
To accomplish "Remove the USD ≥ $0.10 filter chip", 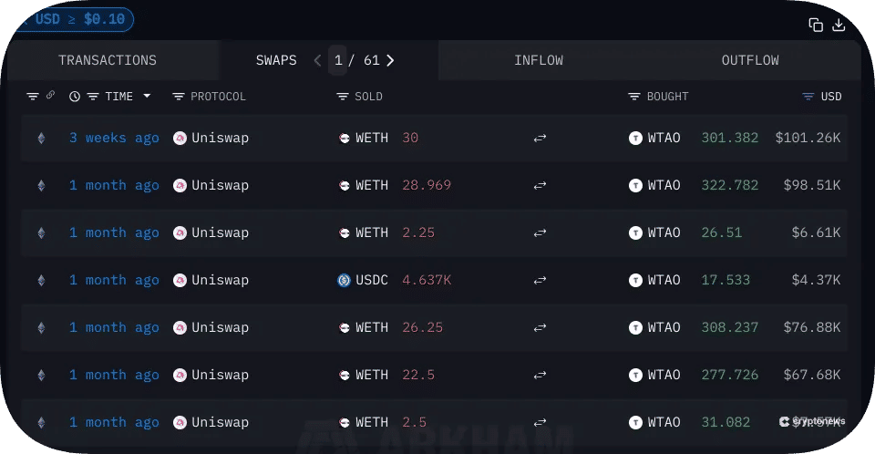I will tap(26, 19).
